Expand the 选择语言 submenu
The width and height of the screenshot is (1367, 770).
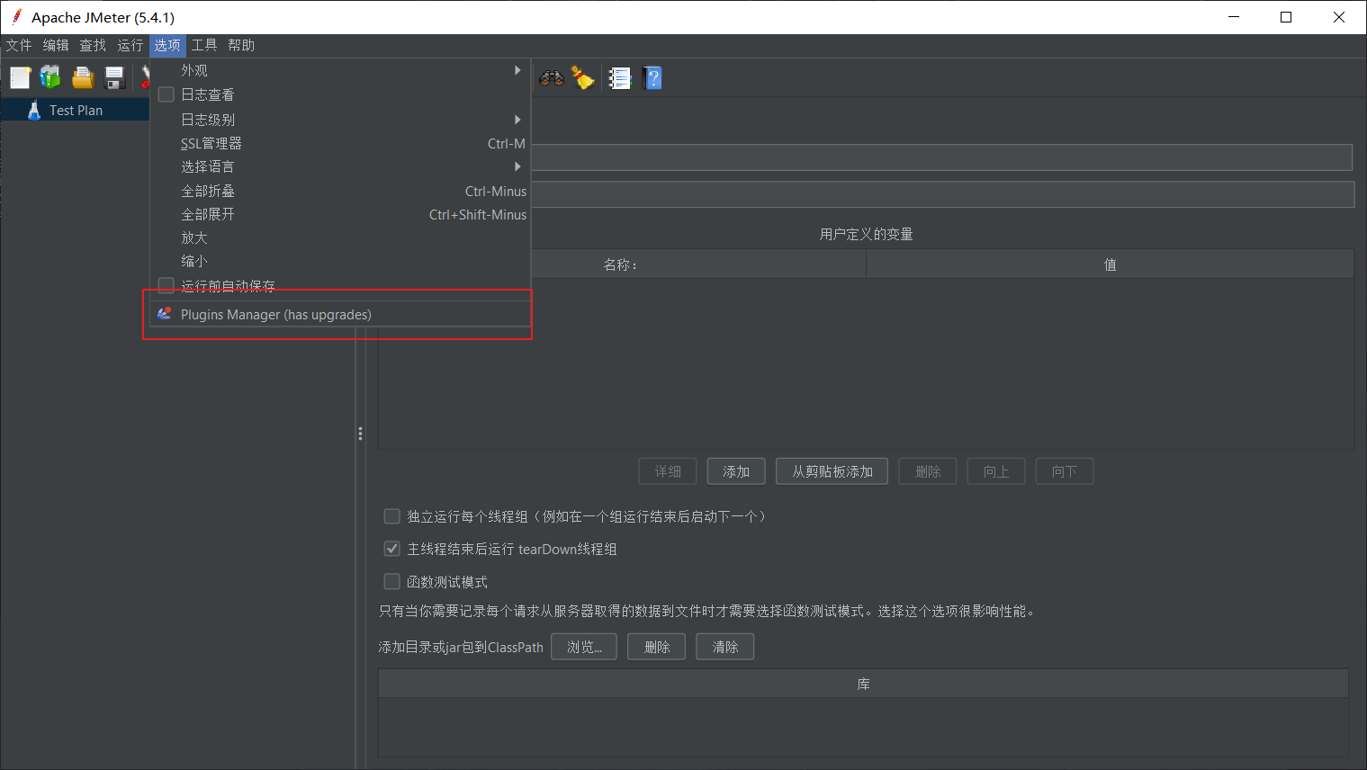coord(340,166)
